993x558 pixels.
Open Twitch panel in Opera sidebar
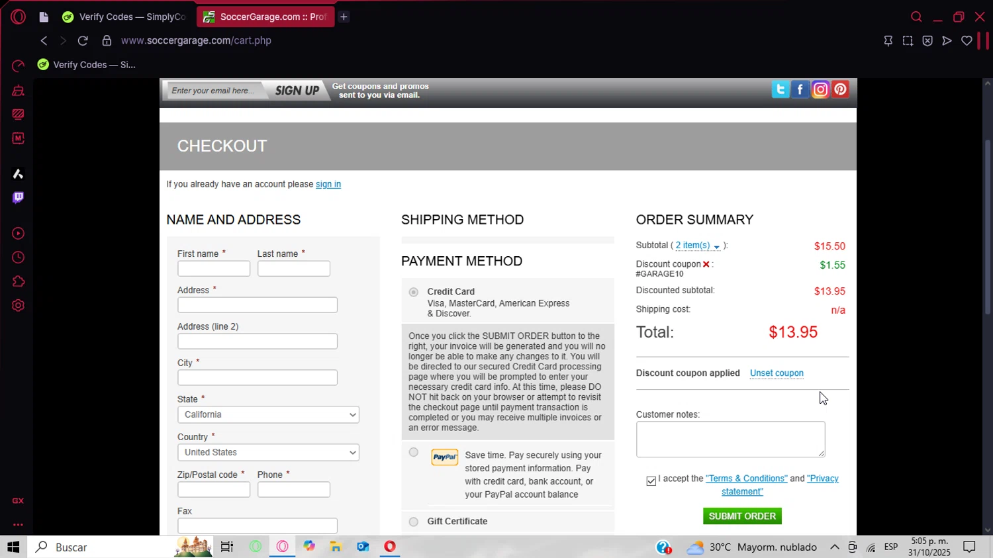[18, 197]
